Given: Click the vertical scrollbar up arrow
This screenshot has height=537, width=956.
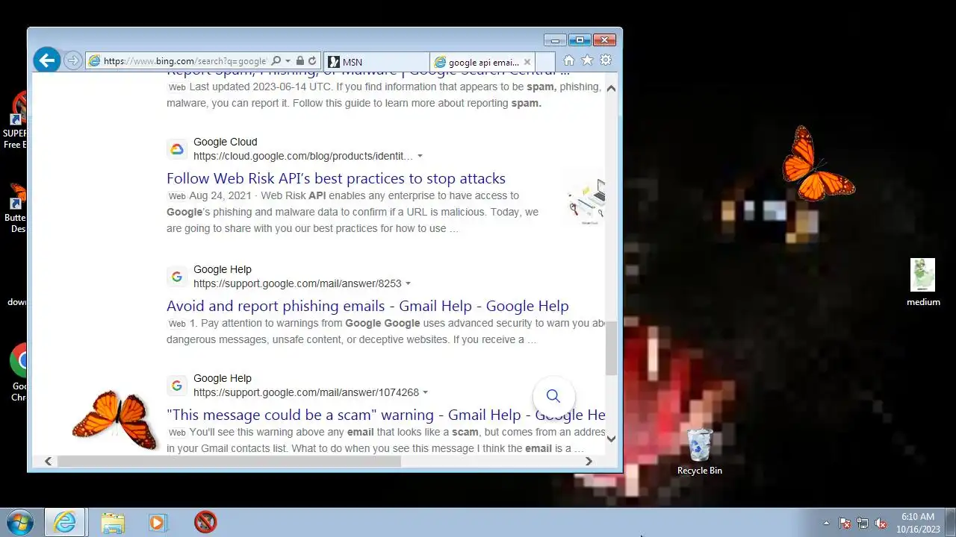Looking at the screenshot, I should tap(611, 88).
